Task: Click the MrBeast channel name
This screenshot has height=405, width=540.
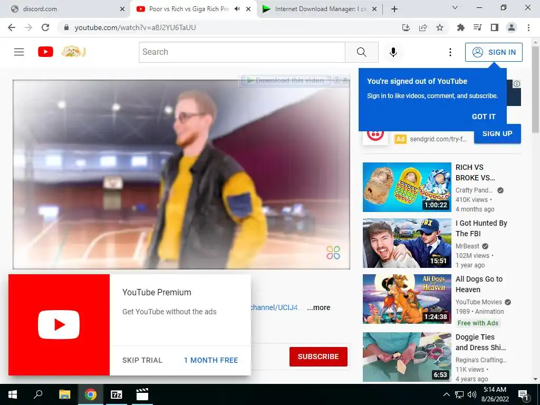Action: click(x=467, y=246)
